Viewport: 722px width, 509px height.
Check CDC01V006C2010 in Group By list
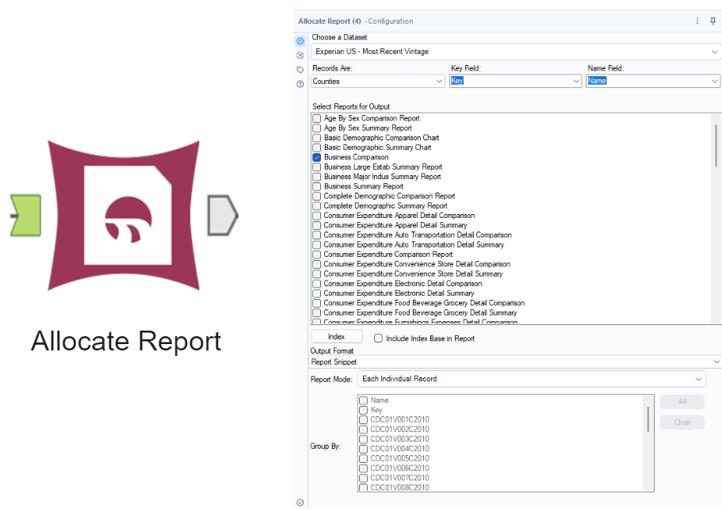pos(363,469)
